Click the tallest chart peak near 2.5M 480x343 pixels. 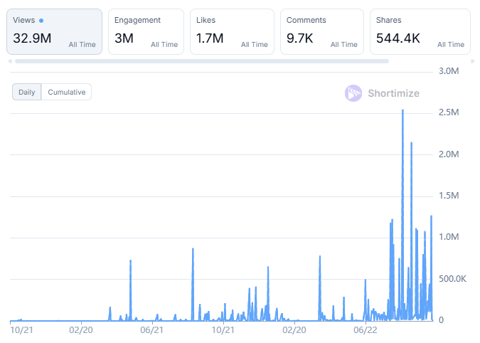(x=402, y=111)
